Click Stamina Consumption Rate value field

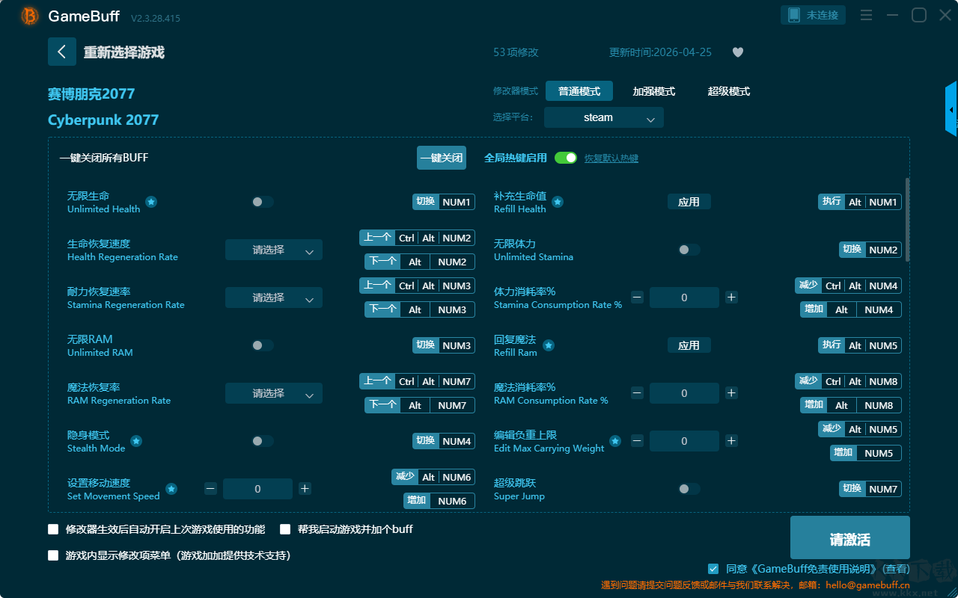coord(684,298)
